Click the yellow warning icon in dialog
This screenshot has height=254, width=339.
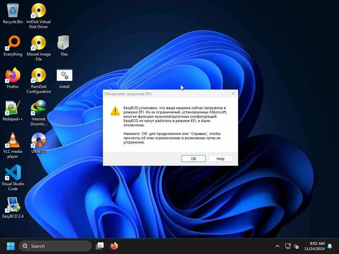click(x=115, y=111)
